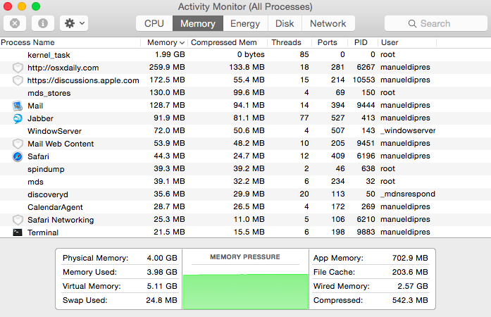Click the Force Quit process toolbar icon
Viewport: 491px width, 317px height.
pyautogui.click(x=15, y=23)
